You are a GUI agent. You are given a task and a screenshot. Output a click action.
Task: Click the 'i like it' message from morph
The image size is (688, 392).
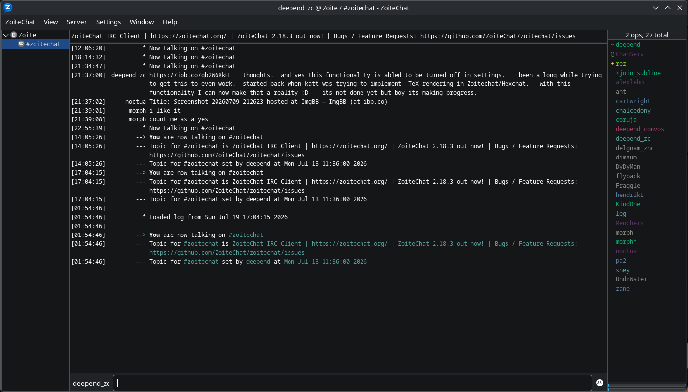tap(165, 111)
